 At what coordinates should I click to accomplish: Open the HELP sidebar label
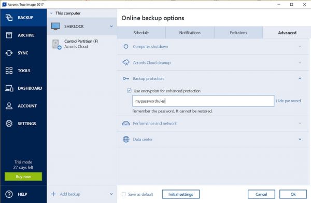click(22, 194)
